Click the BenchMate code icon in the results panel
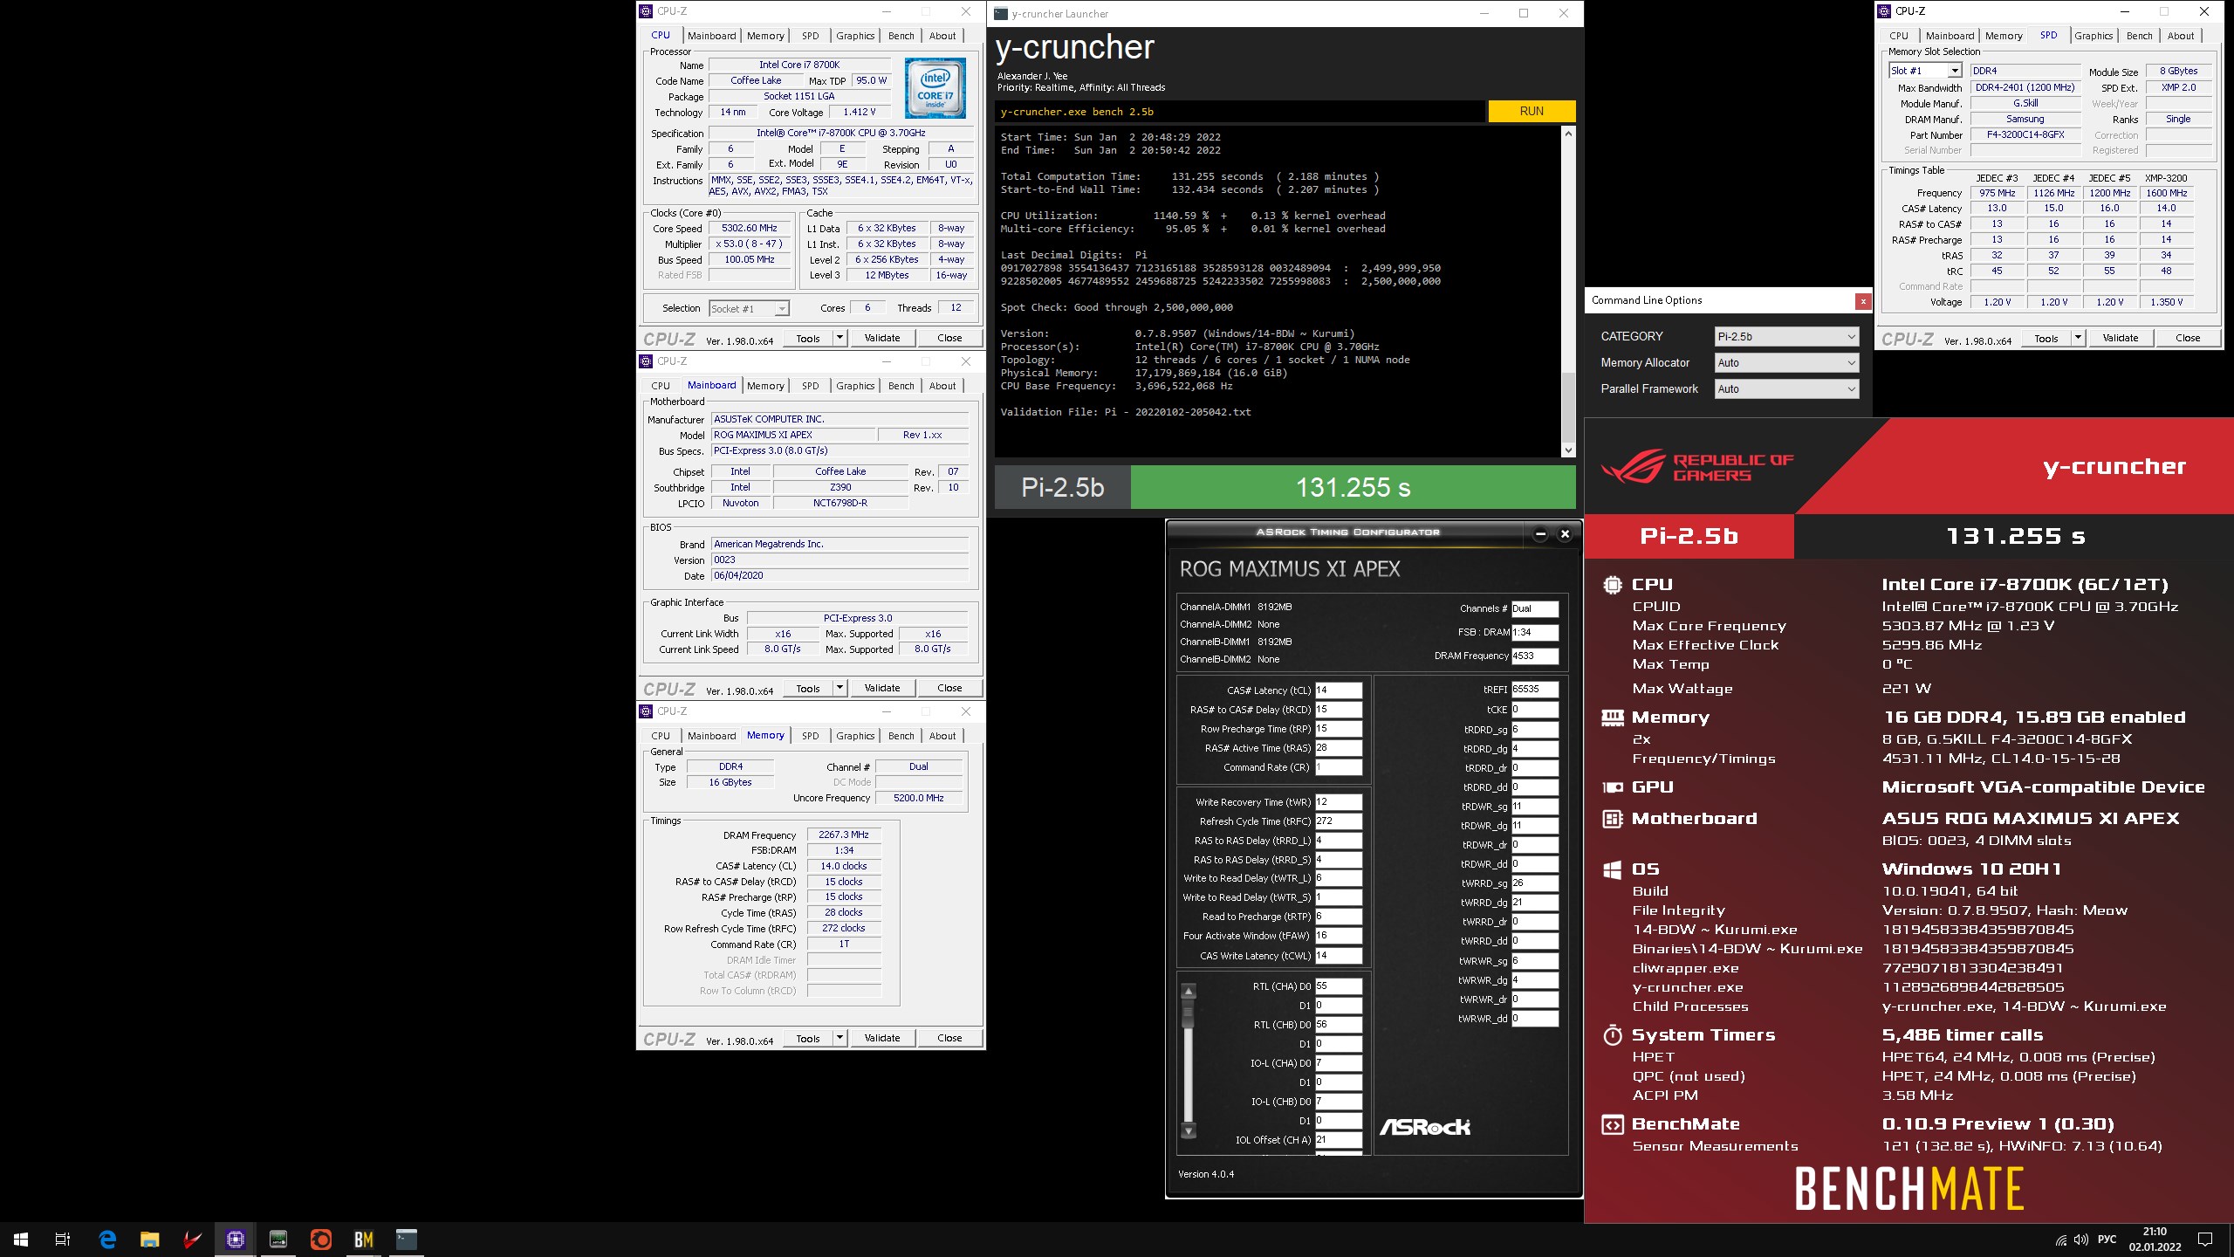Screen dimensions: 2234x1257 1613,1124
